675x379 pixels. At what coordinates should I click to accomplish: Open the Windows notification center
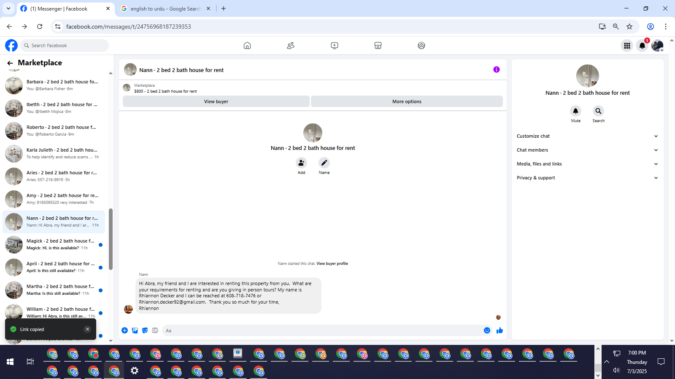pyautogui.click(x=661, y=362)
